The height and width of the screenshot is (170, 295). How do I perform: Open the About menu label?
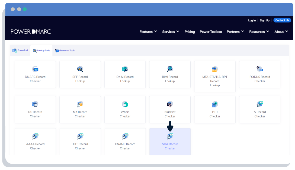(279, 32)
